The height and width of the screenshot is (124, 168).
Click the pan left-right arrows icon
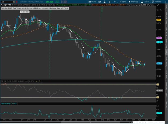pyautogui.click(x=140, y=122)
